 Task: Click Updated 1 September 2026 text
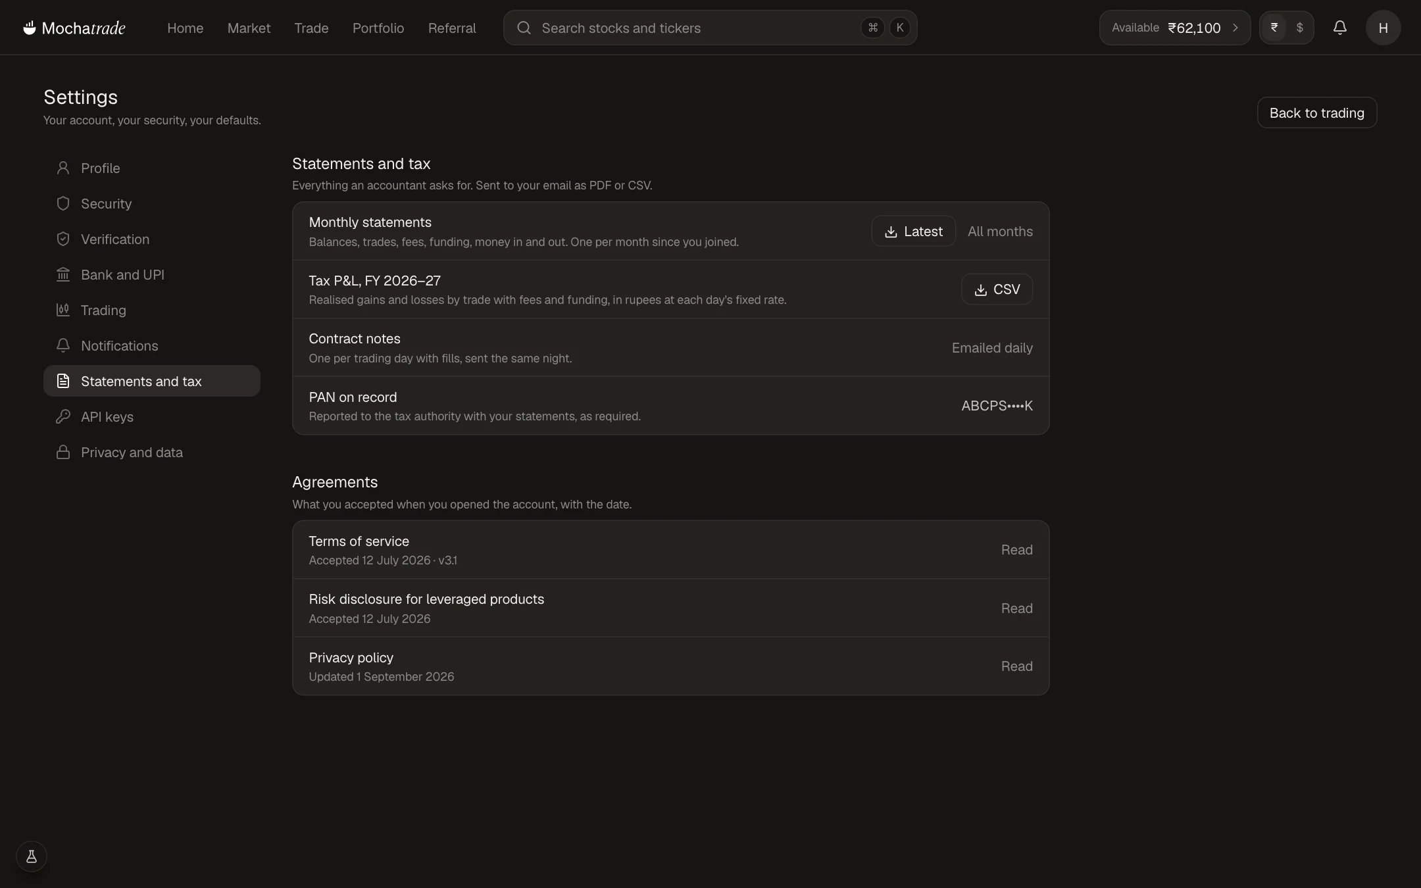(x=381, y=677)
